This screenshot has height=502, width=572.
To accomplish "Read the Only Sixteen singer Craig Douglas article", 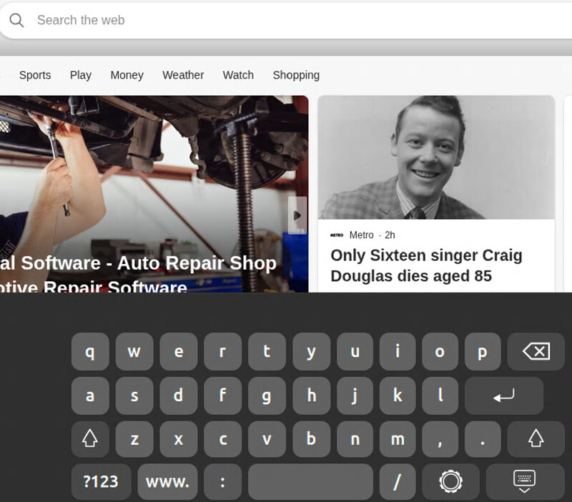I will (x=426, y=265).
